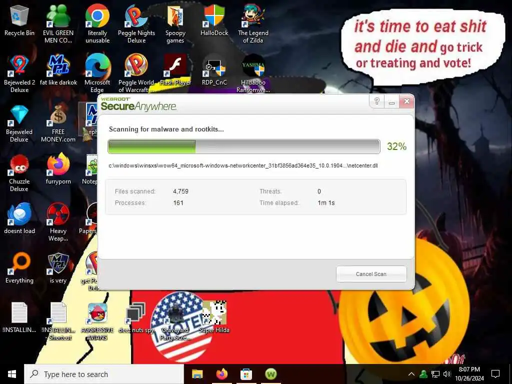Open Hildaboo Ransomwa... shortcut

[x=253, y=73]
